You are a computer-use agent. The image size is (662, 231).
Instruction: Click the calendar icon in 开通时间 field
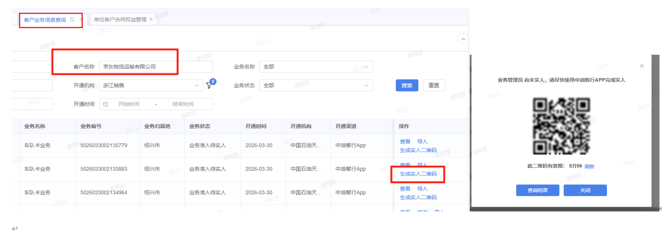[x=105, y=104]
